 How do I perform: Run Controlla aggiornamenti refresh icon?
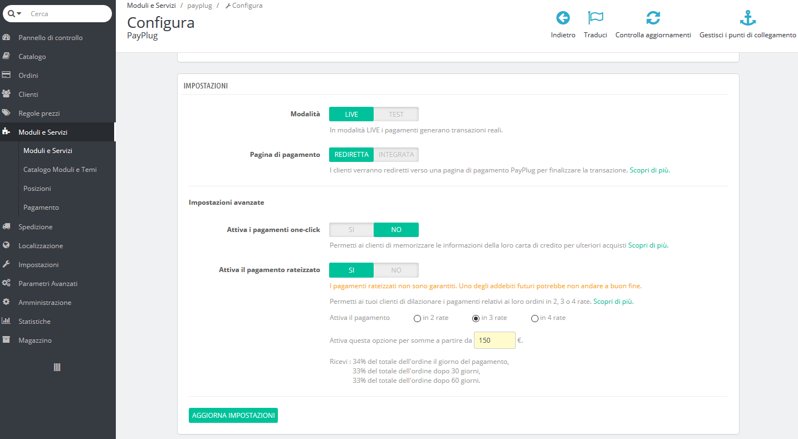(x=653, y=18)
